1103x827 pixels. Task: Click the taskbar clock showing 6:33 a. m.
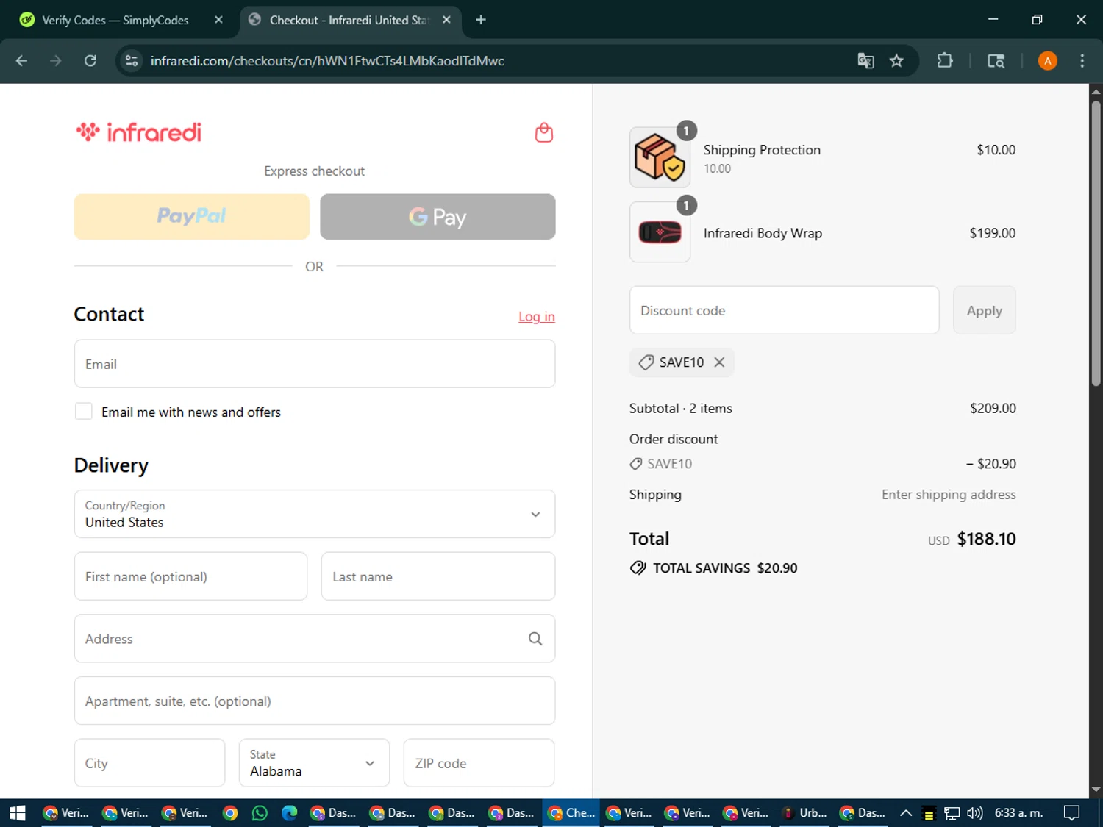click(x=1018, y=812)
